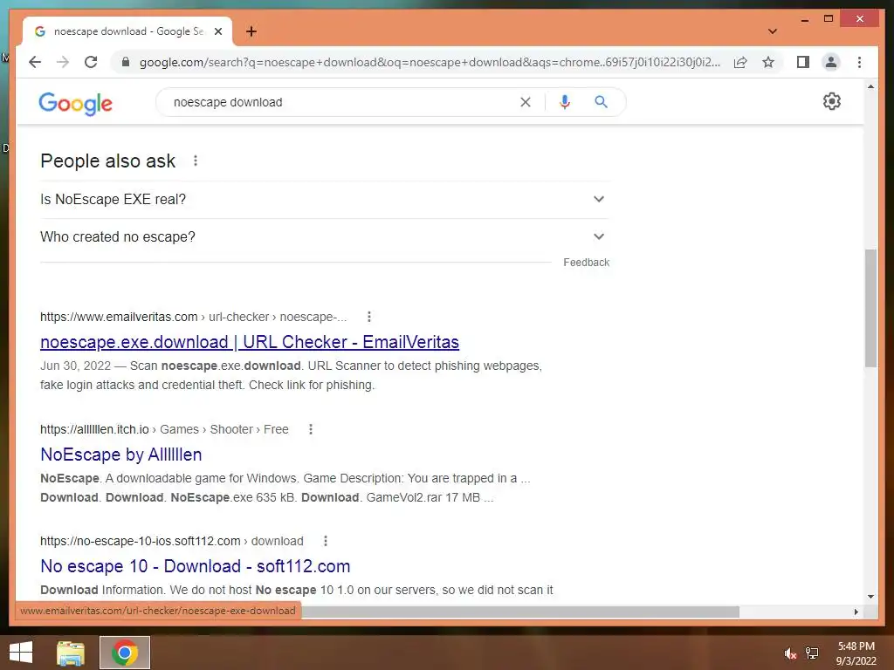
Task: Select the noescape download browser tab
Action: click(x=127, y=31)
